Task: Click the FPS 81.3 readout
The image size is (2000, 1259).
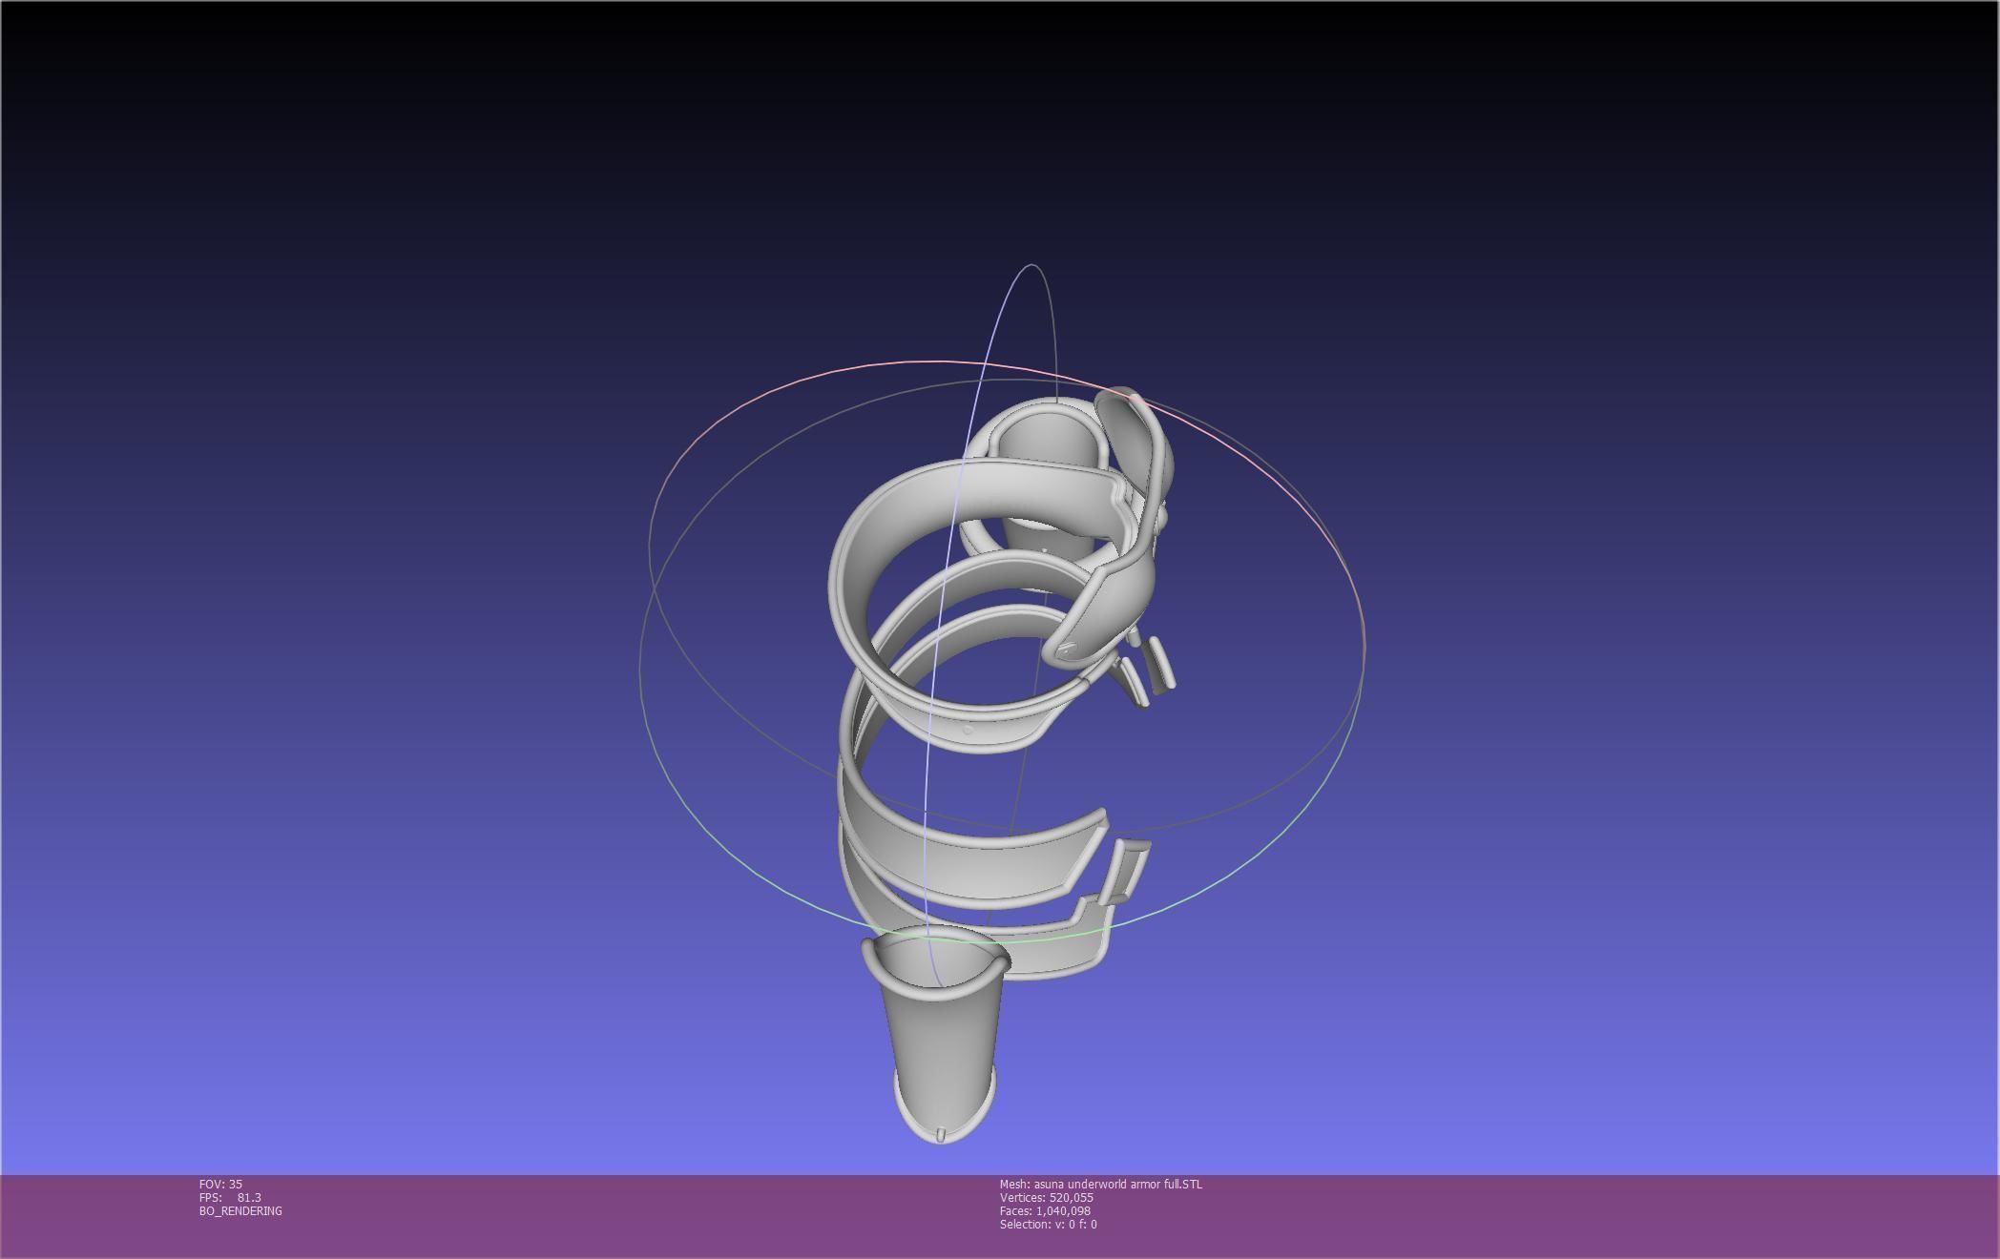Action: click(230, 1198)
